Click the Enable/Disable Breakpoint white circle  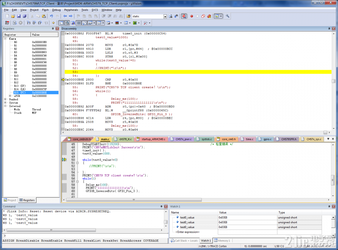197,16
